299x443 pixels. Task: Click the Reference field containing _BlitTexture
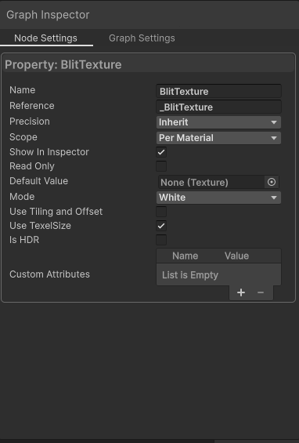point(218,107)
